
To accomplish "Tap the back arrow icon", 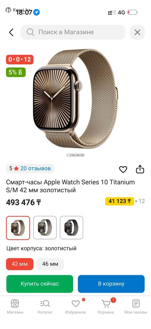I will click(x=11, y=32).
